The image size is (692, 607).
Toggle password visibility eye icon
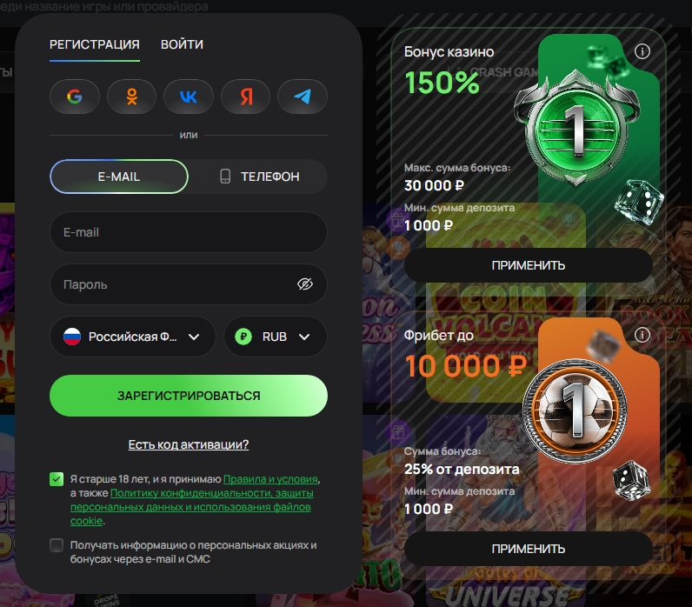pos(305,284)
